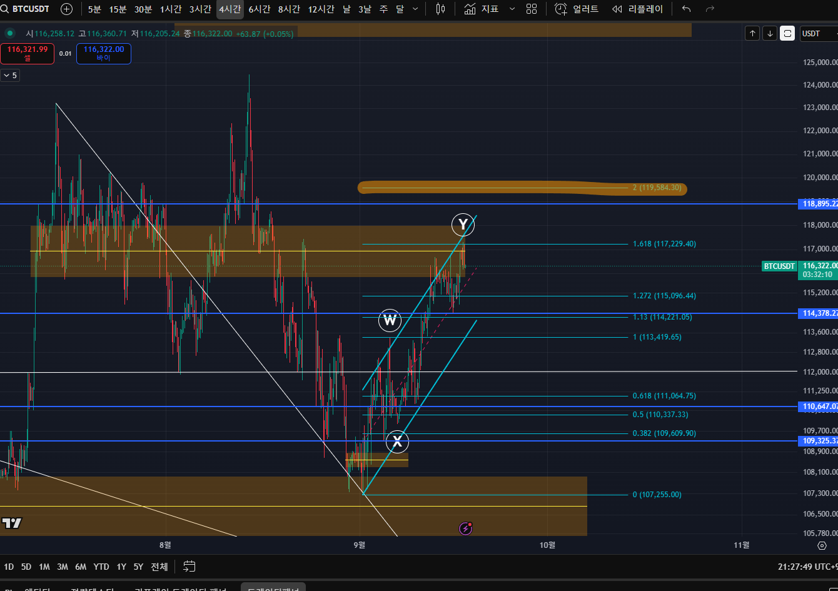This screenshot has width=838, height=591.
Task: Toggle the green market status dot
Action: pos(9,34)
